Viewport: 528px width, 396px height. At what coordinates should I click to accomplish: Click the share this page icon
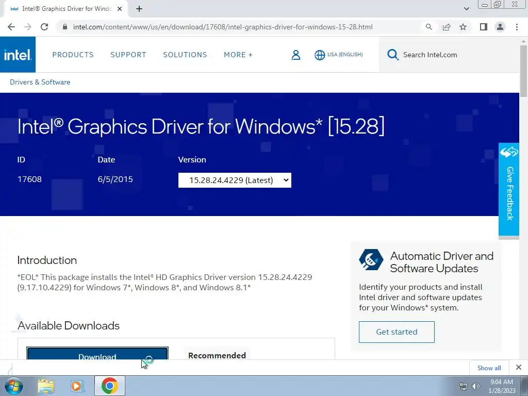[446, 27]
